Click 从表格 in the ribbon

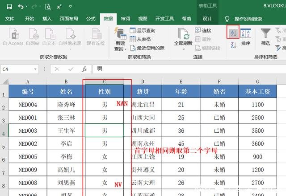click(x=140, y=39)
